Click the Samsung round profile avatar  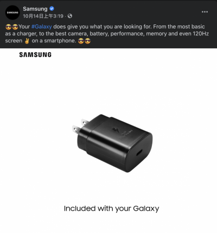pos(12,12)
